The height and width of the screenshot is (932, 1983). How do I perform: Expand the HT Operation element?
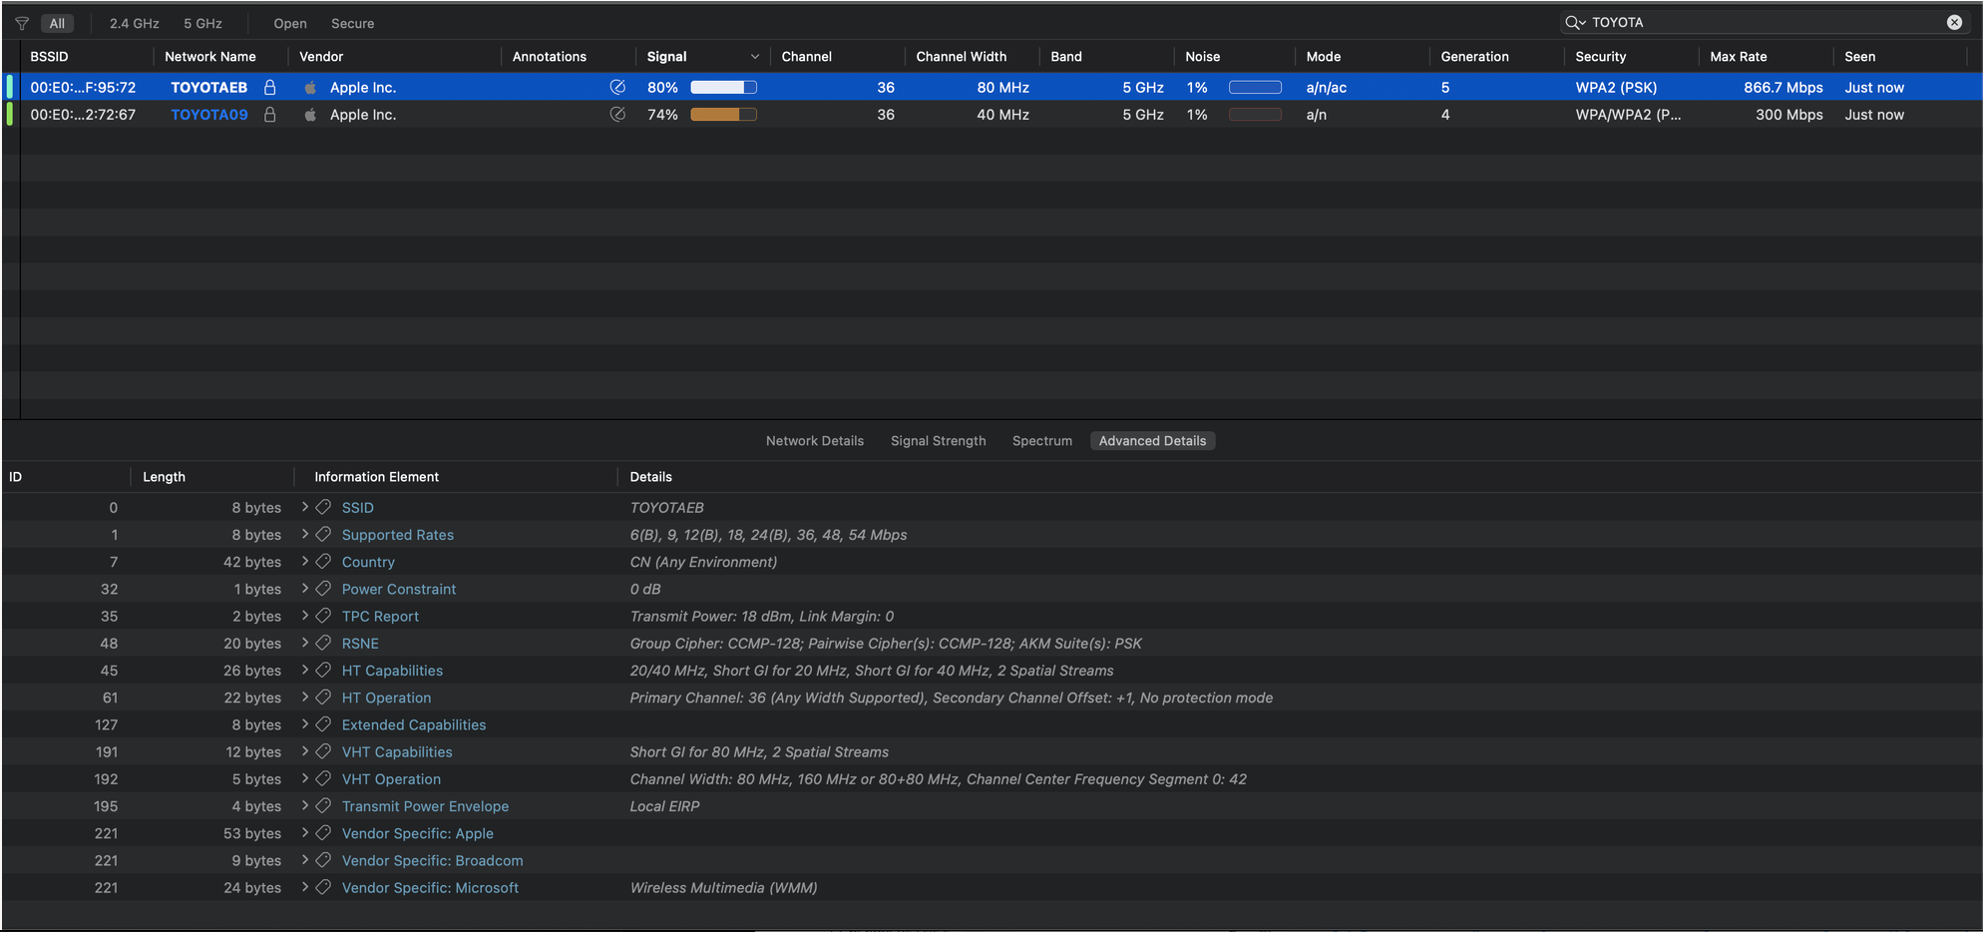305,697
